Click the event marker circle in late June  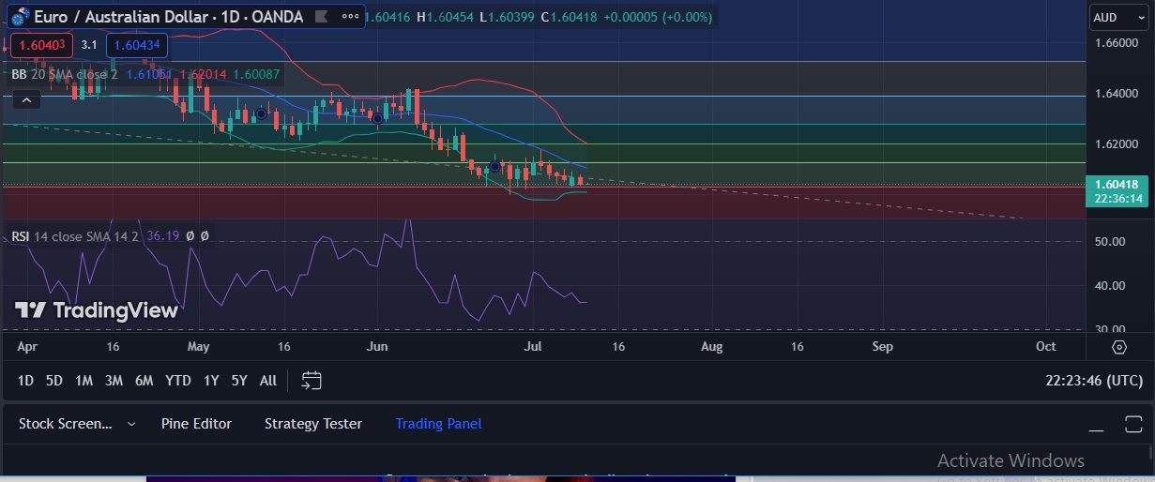[494, 166]
